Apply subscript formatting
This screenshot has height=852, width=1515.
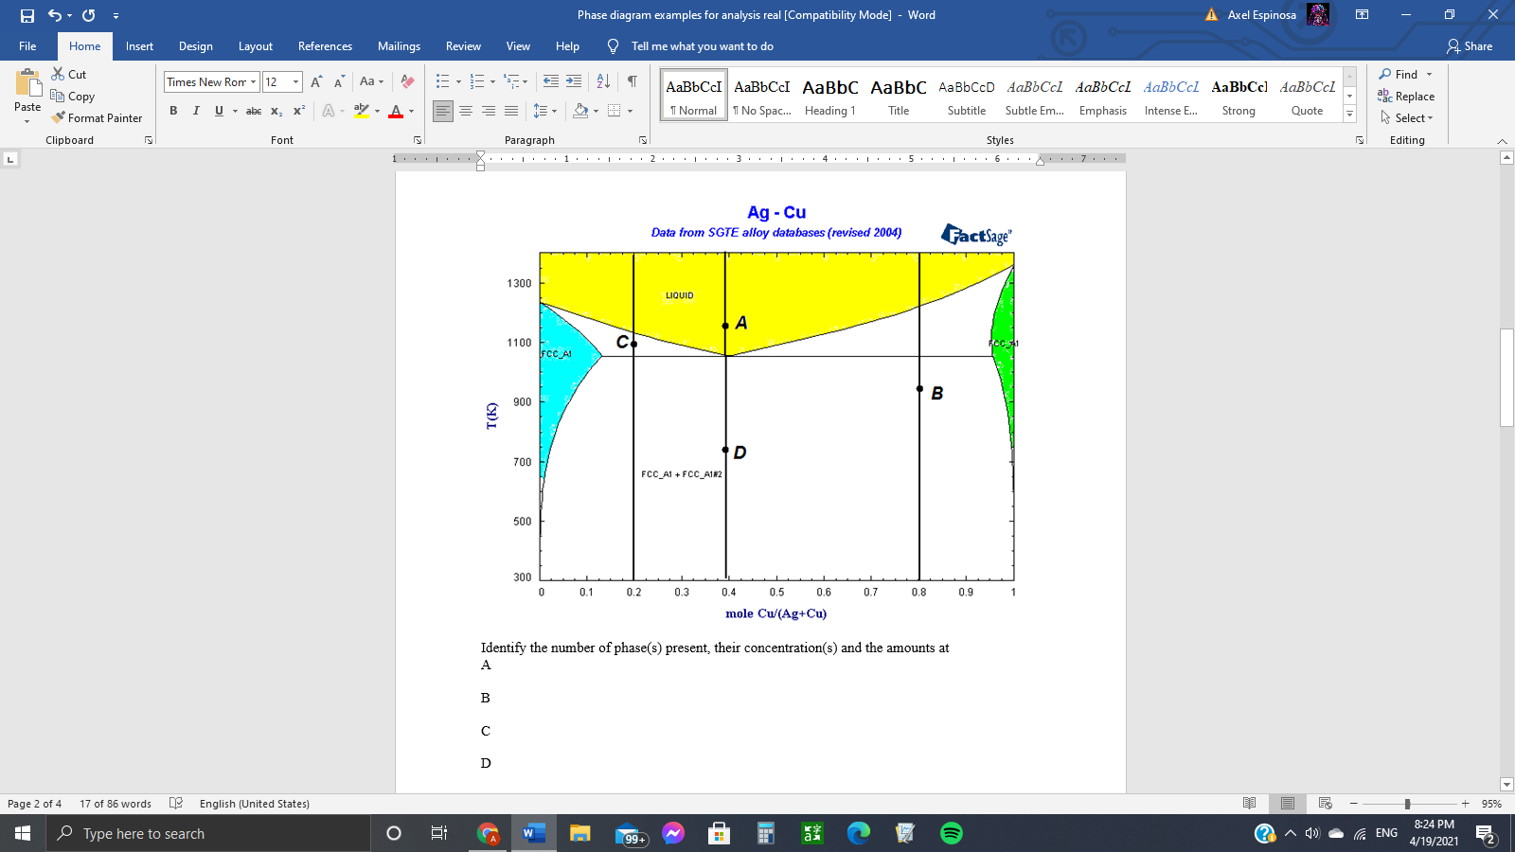(276, 111)
